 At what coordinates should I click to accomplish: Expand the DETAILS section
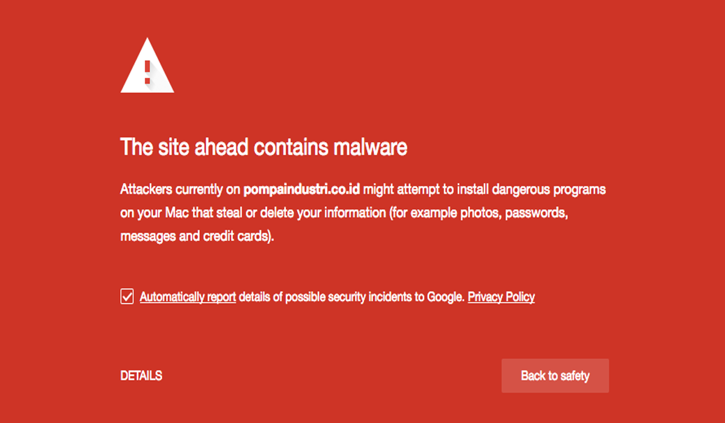141,376
